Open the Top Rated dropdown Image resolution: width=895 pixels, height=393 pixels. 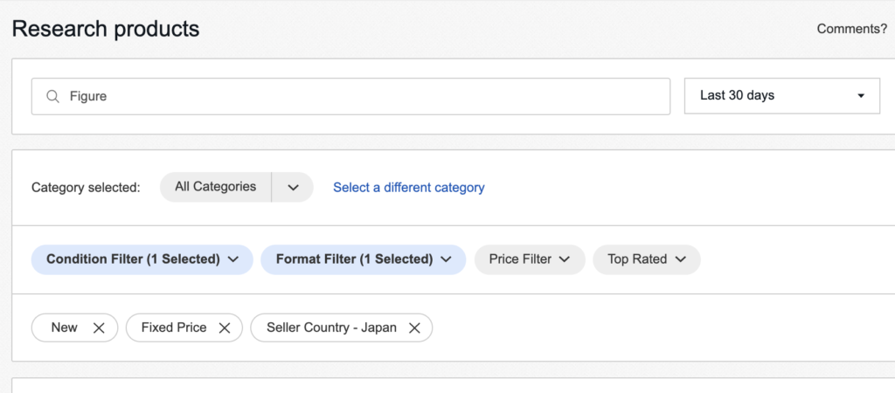(647, 259)
